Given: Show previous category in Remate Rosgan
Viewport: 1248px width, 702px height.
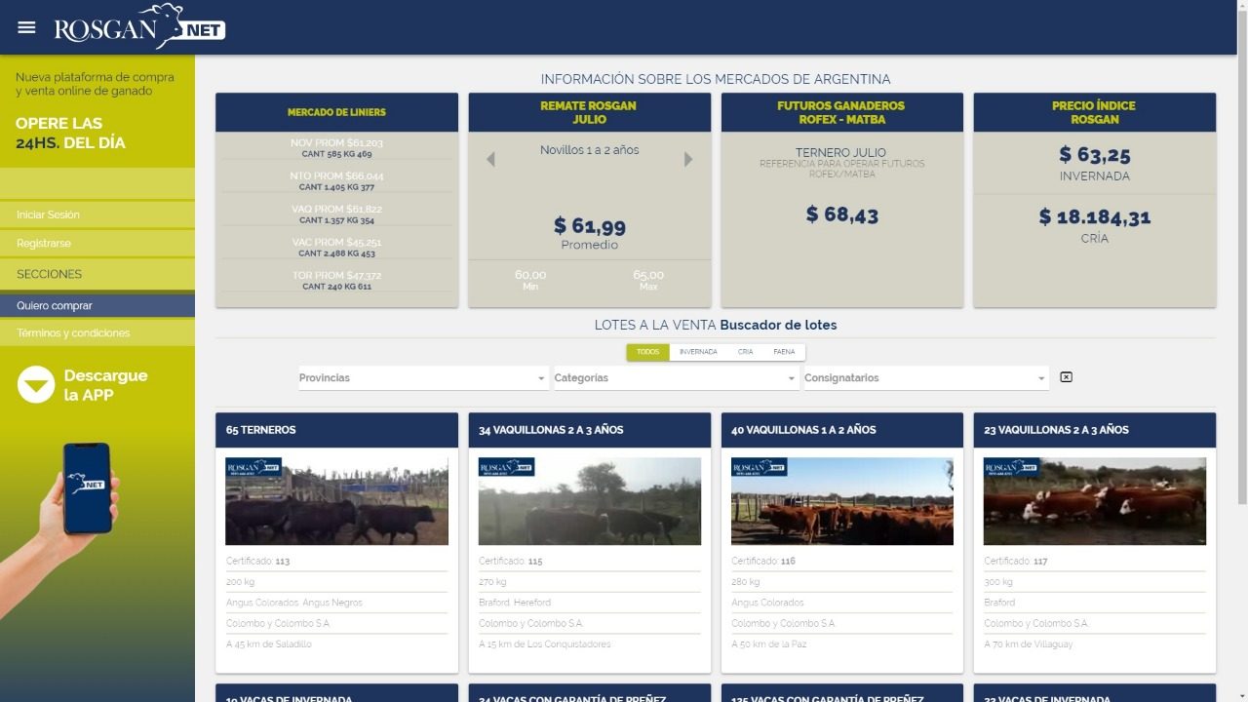Looking at the screenshot, I should pos(490,159).
